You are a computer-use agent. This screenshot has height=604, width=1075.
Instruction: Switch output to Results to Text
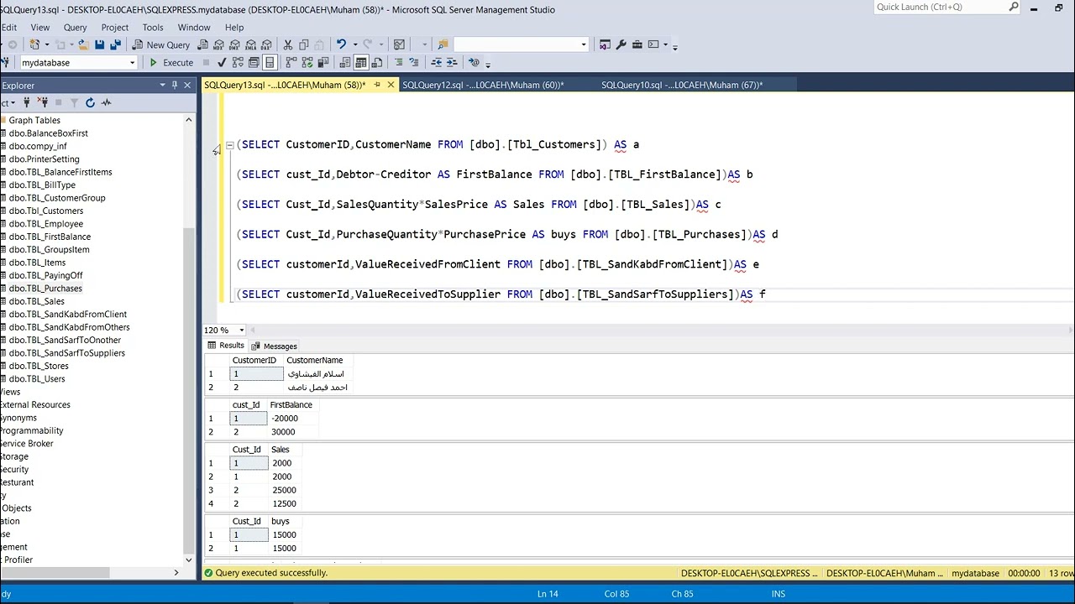pyautogui.click(x=344, y=62)
